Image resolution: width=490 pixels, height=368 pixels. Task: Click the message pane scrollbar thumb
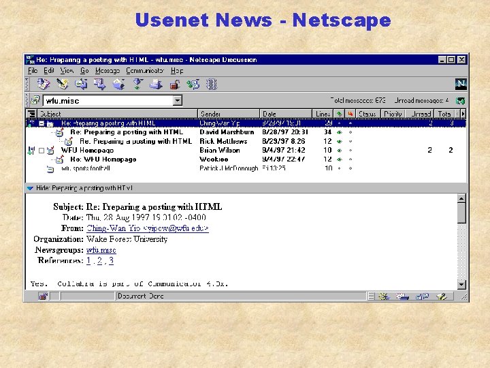point(461,213)
